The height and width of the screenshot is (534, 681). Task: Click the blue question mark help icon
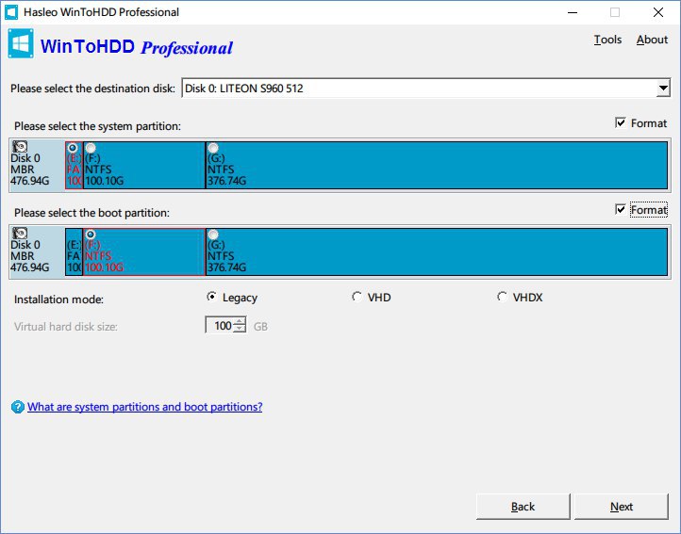18,407
